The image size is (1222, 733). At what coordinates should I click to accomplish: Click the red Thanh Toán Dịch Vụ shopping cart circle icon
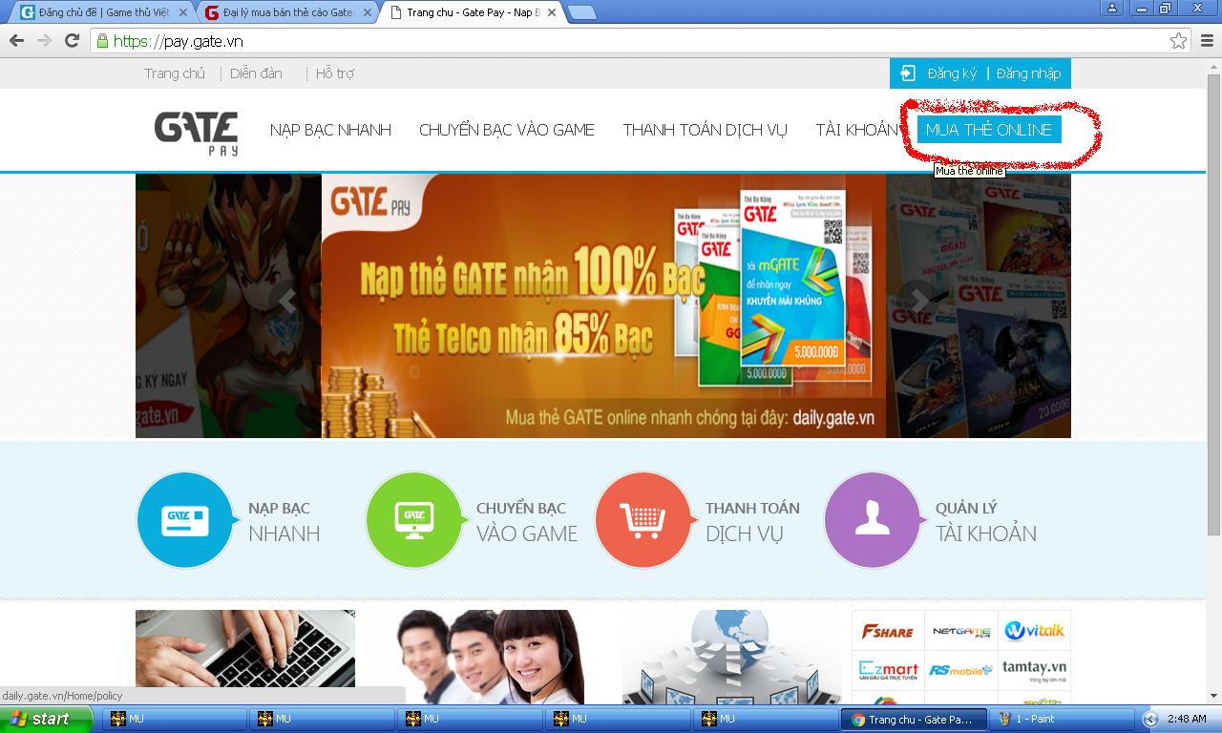click(643, 520)
